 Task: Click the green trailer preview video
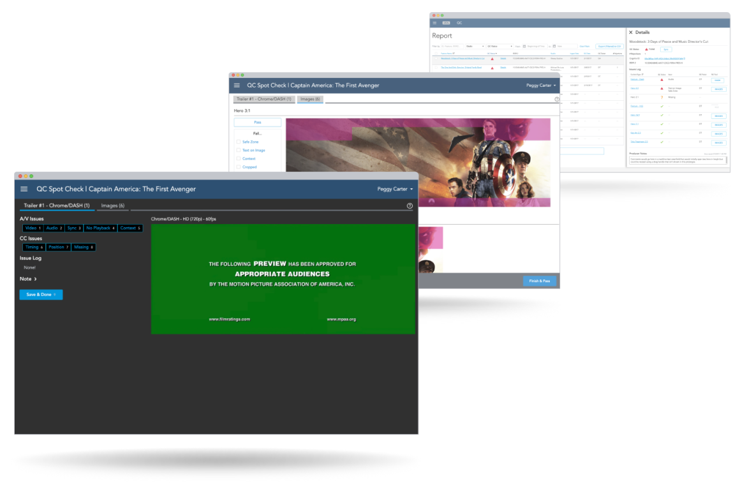283,279
